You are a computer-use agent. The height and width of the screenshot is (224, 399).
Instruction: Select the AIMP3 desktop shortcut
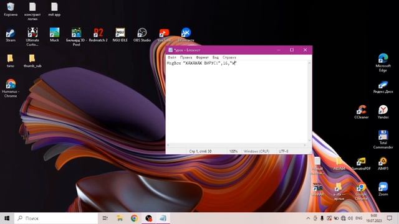383,164
